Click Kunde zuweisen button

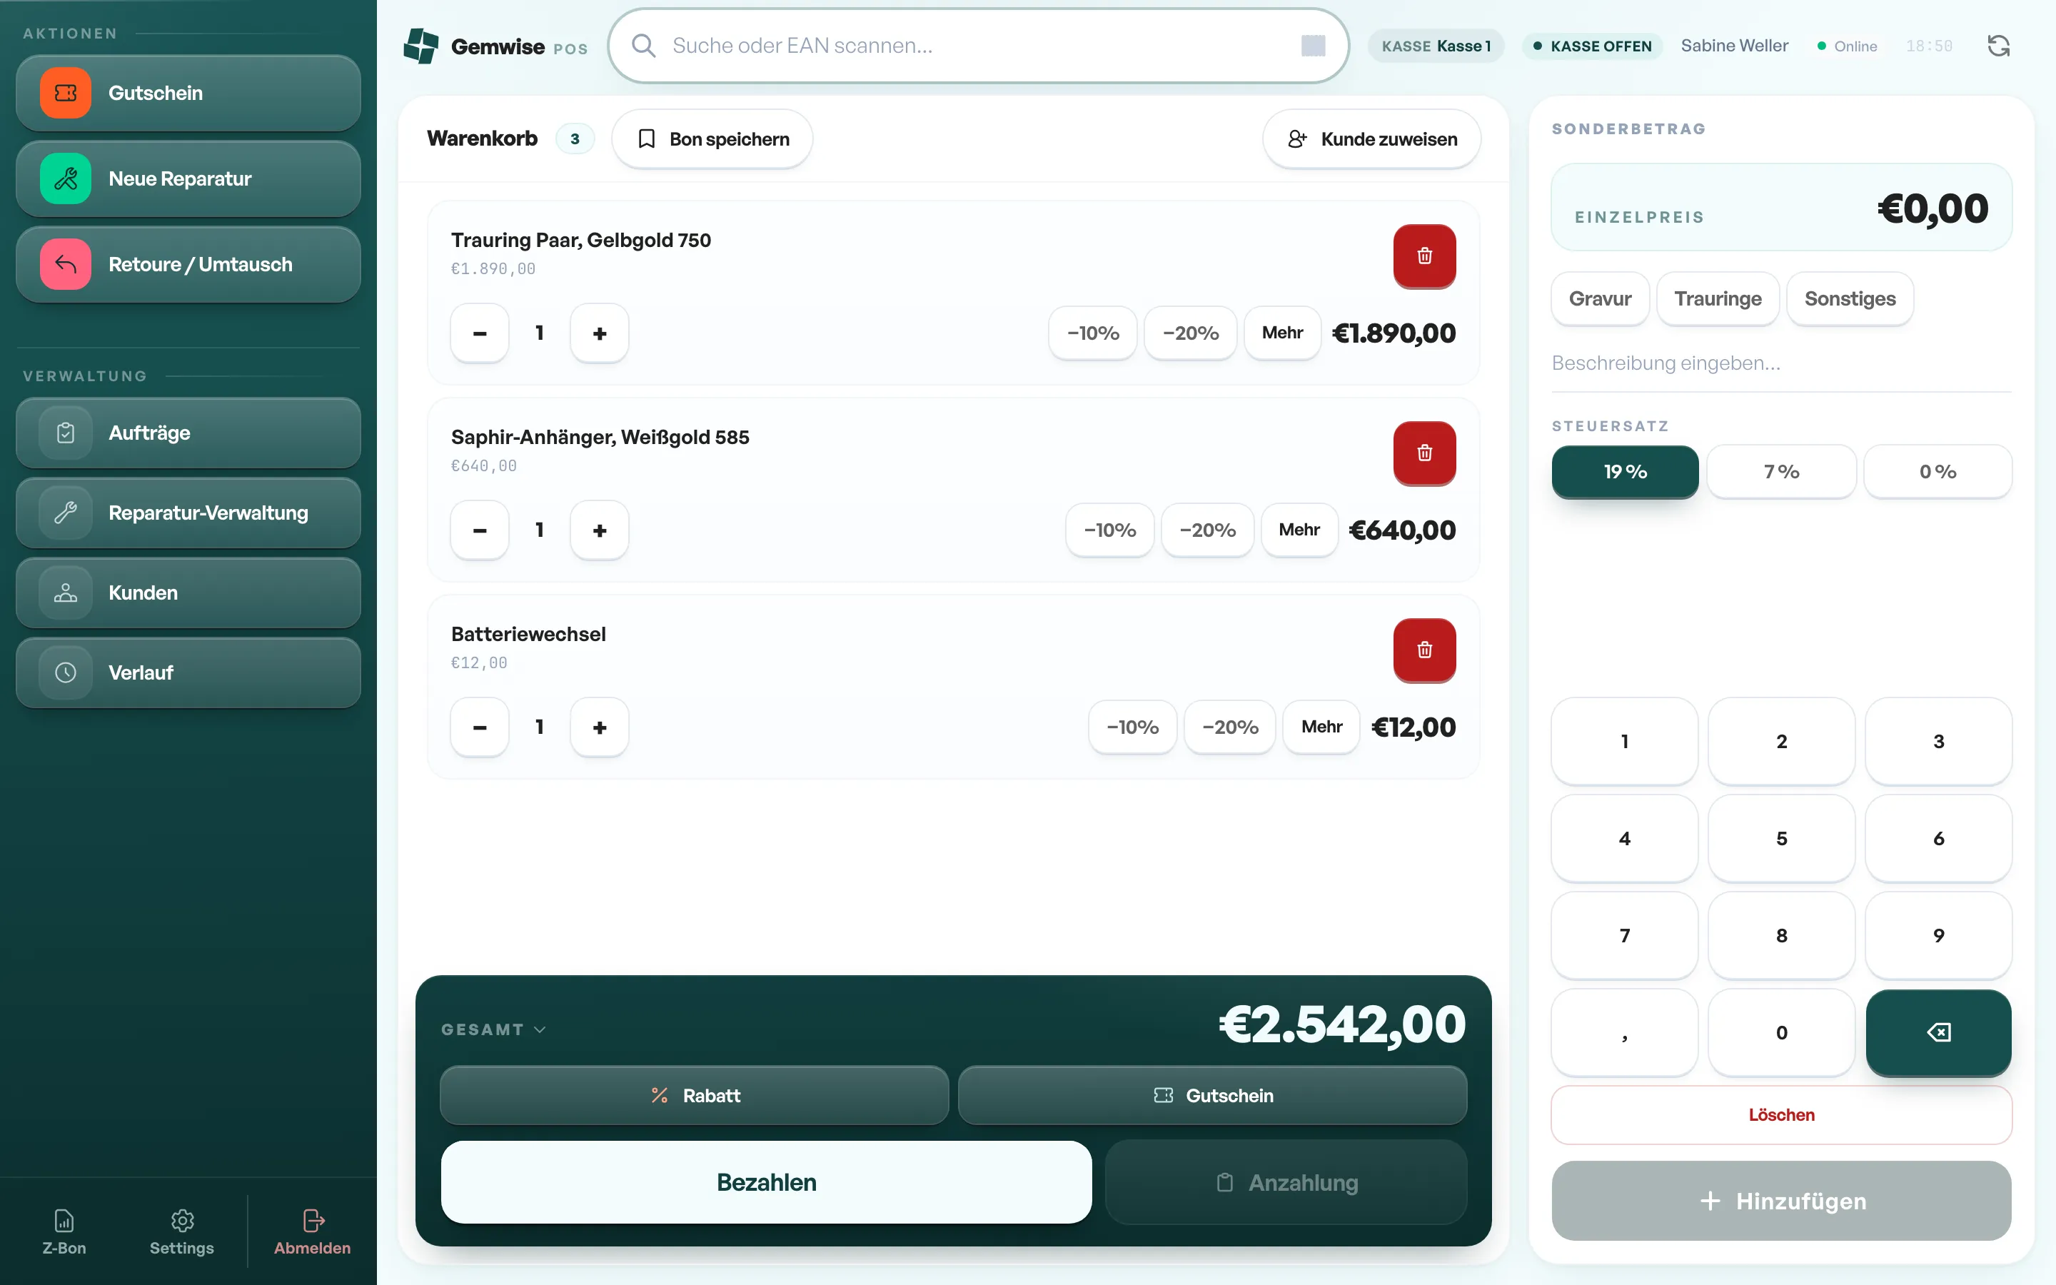(x=1371, y=138)
